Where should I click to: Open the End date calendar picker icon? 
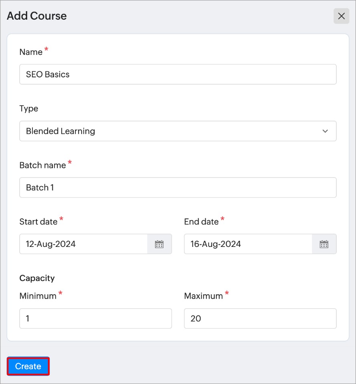click(x=324, y=244)
